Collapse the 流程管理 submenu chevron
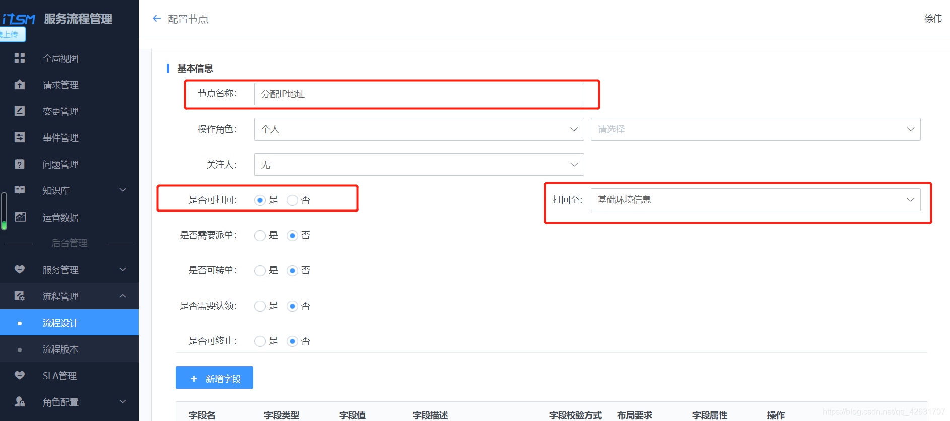Image resolution: width=950 pixels, height=421 pixels. pyautogui.click(x=123, y=296)
